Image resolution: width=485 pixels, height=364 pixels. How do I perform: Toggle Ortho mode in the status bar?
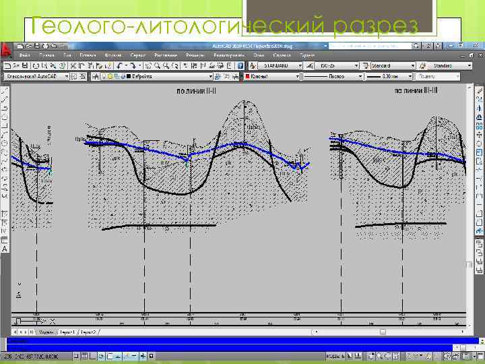click(x=93, y=357)
